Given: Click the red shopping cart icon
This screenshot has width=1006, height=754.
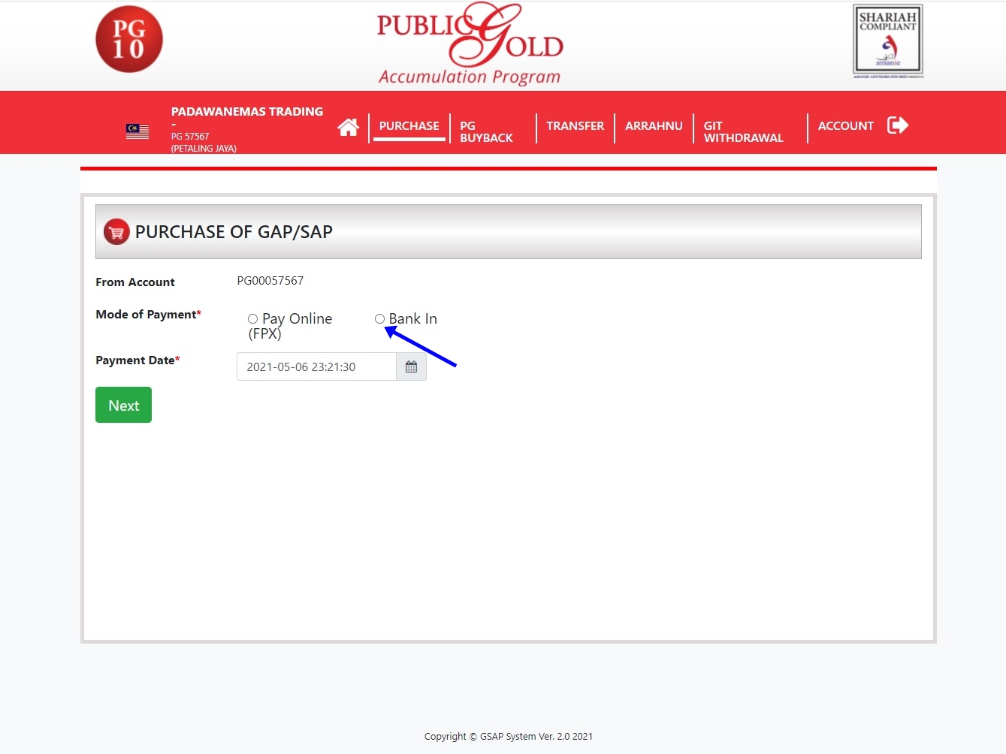Looking at the screenshot, I should pyautogui.click(x=116, y=232).
